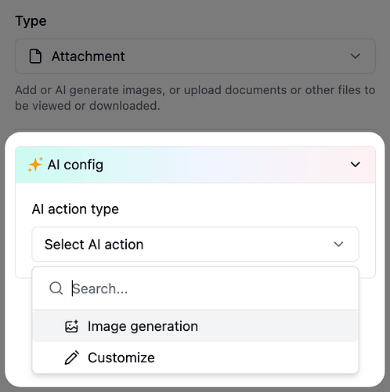Image resolution: width=390 pixels, height=392 pixels.
Task: Choose the Image generation option
Action: pos(195,326)
